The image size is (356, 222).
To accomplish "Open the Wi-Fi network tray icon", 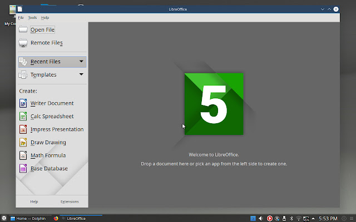I will (x=299, y=218).
